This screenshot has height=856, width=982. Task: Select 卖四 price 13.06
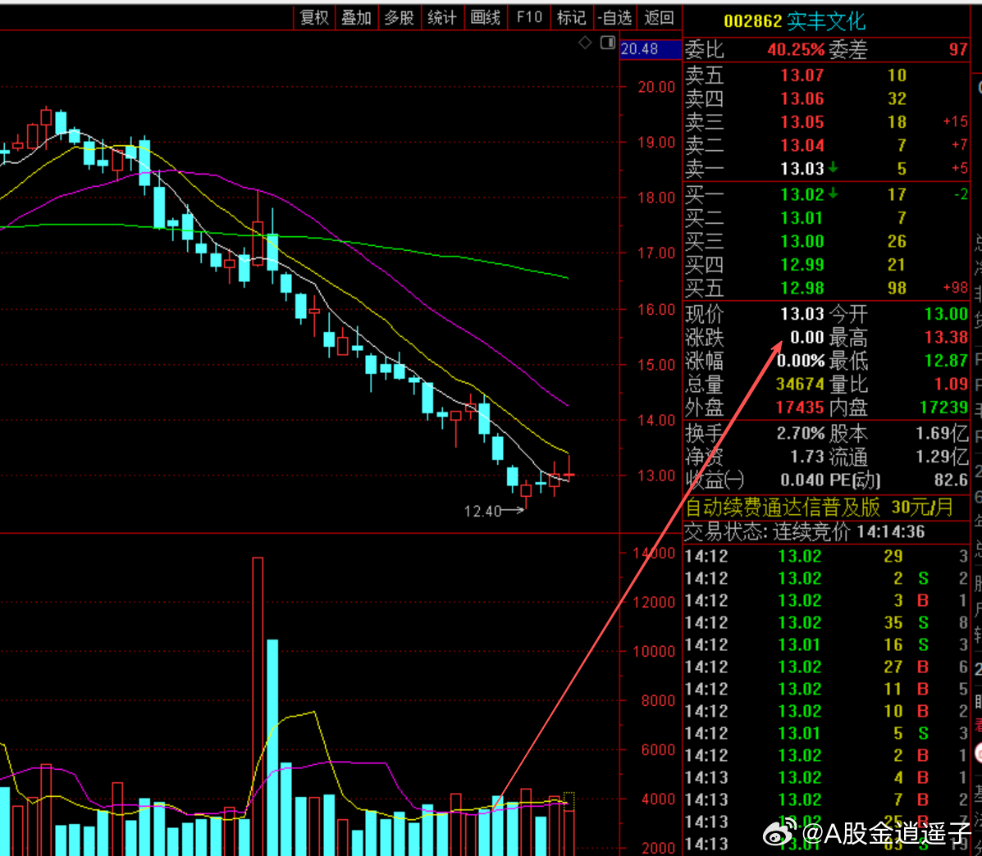click(802, 98)
